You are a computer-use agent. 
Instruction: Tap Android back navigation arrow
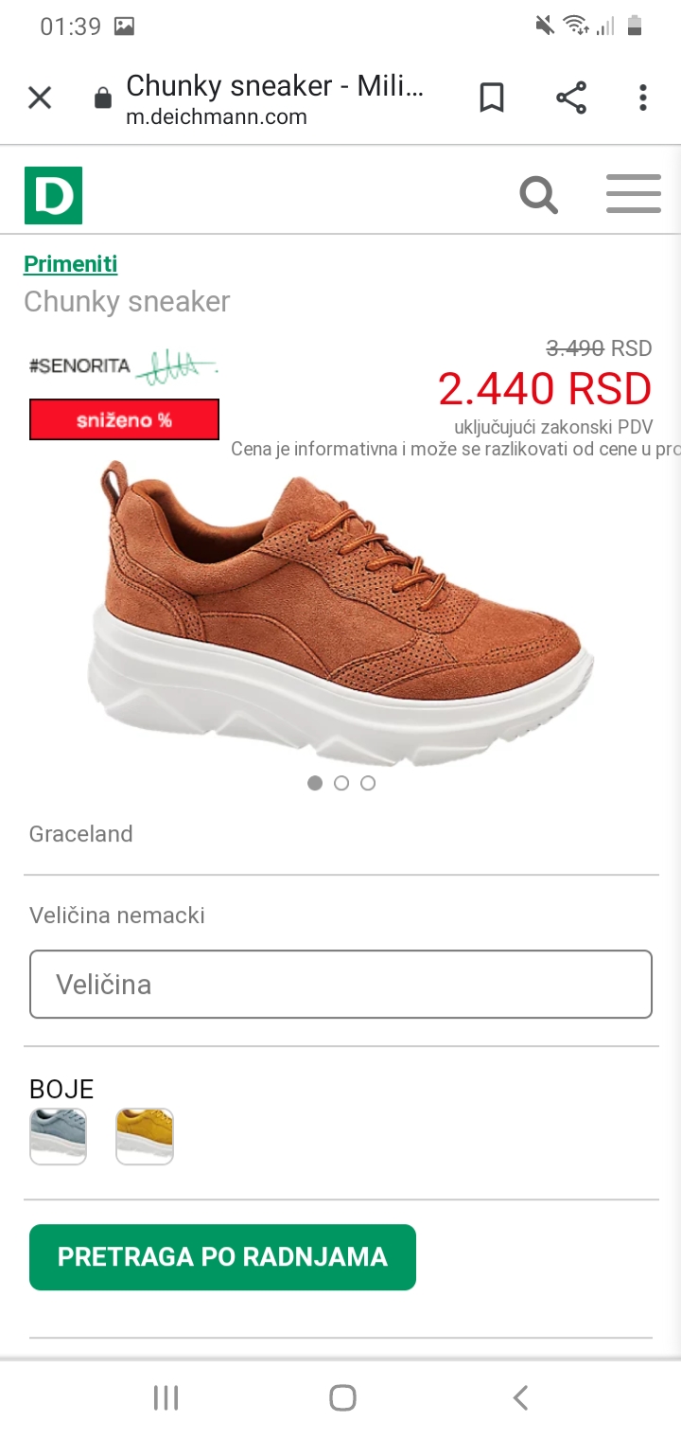pos(520,1397)
